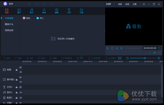This screenshot has width=164, height=105.
Task: Select 本地视频 in the left sidebar
Action: click(9, 18)
